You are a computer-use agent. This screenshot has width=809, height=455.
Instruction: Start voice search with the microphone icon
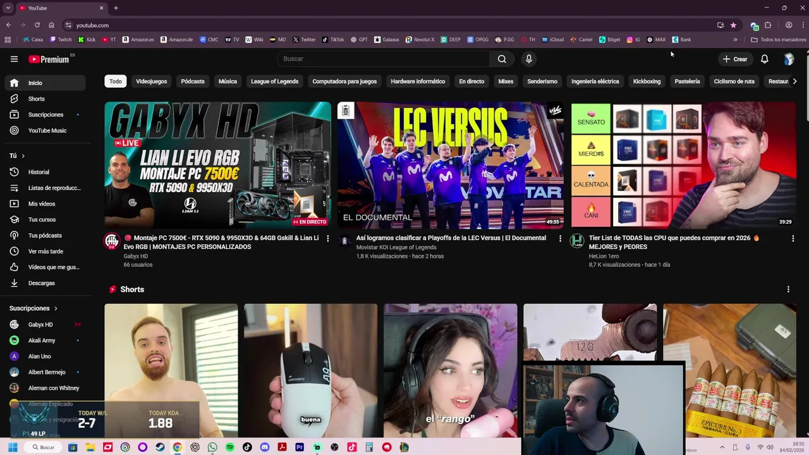[x=529, y=59]
